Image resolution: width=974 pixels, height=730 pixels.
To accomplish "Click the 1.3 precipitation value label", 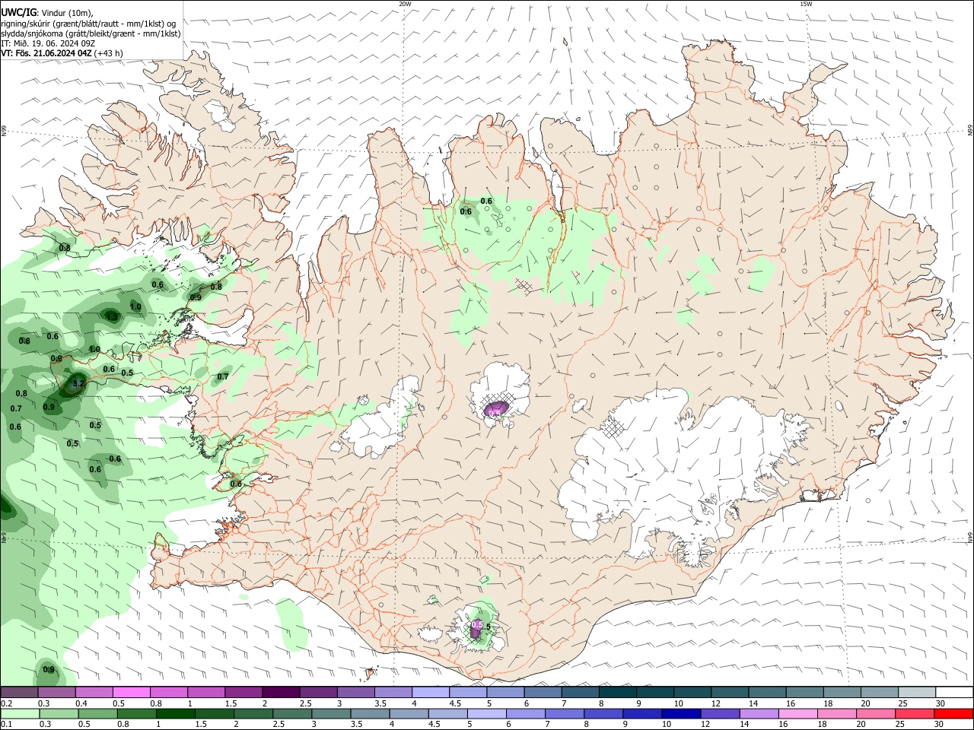I will click(113, 317).
